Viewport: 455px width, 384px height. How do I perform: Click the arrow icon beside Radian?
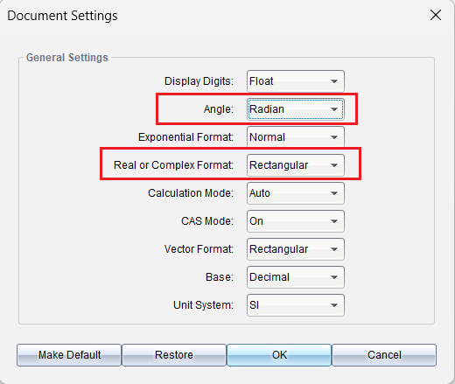(334, 109)
